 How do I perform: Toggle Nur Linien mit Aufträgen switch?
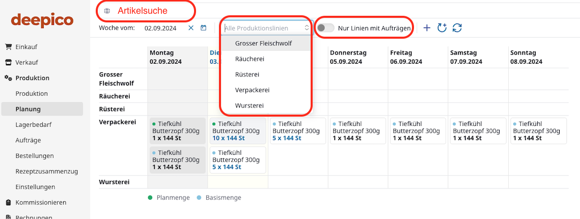325,28
